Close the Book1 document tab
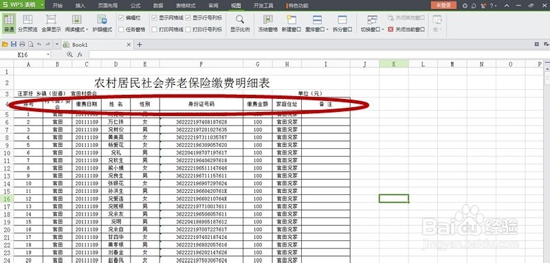The image size is (550, 263). pyautogui.click(x=129, y=45)
